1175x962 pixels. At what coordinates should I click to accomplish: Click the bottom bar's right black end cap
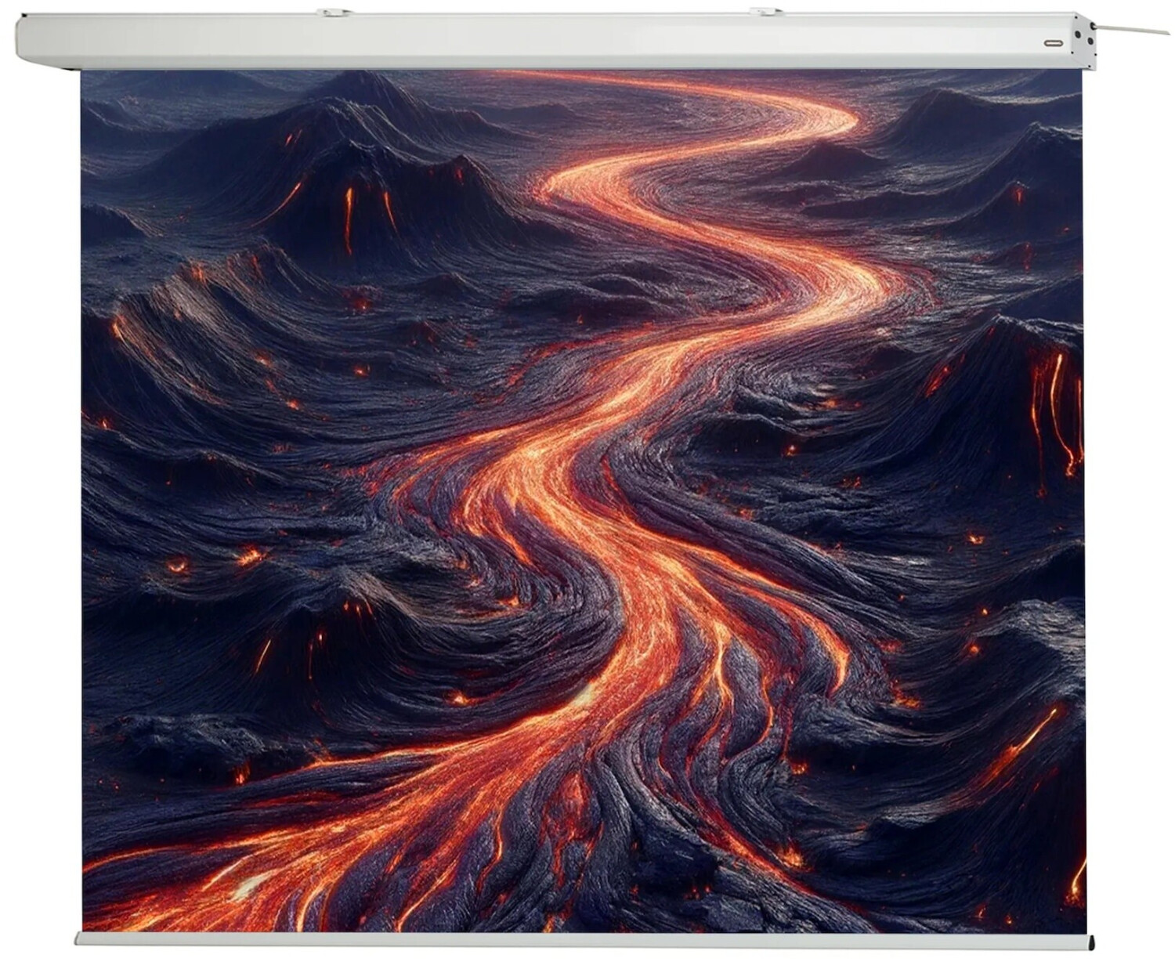[x=1091, y=940]
